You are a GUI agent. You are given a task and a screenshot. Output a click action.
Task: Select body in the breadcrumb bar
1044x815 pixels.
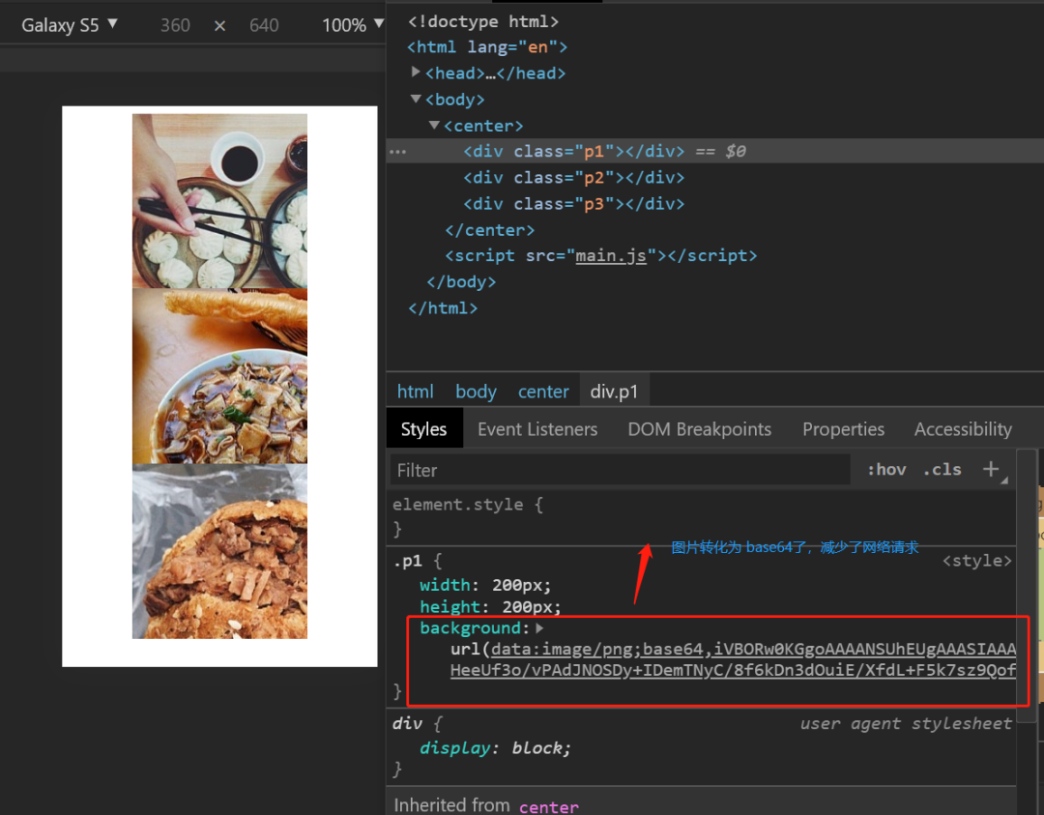pyautogui.click(x=476, y=392)
